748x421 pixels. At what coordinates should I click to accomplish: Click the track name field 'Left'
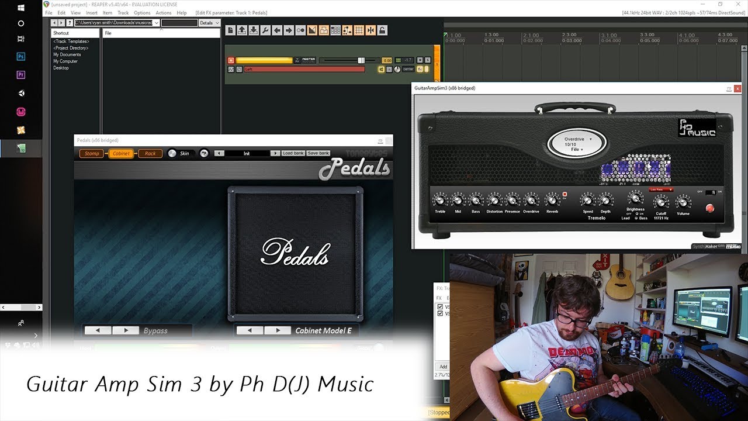click(304, 69)
